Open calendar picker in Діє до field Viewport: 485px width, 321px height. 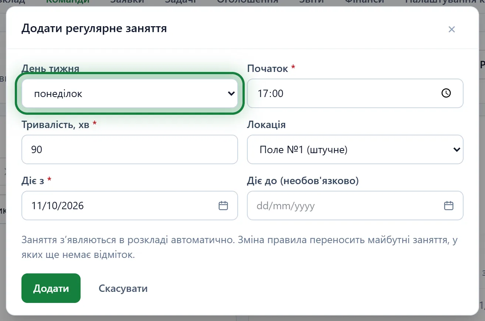coord(448,206)
